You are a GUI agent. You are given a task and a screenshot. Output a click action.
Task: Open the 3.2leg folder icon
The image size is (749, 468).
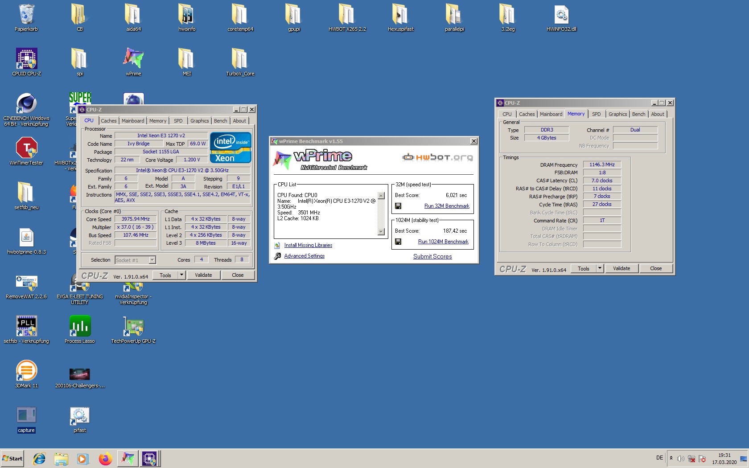coord(508,18)
